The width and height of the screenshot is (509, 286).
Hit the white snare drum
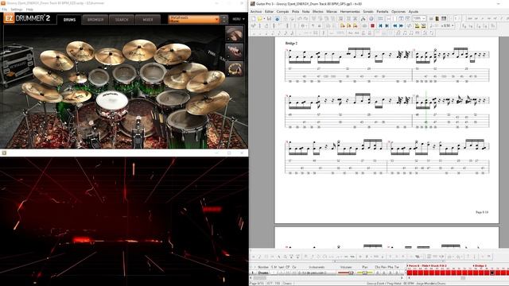pyautogui.click(x=111, y=101)
